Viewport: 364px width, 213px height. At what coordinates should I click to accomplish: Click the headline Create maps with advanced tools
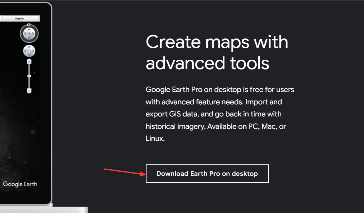coord(217,52)
